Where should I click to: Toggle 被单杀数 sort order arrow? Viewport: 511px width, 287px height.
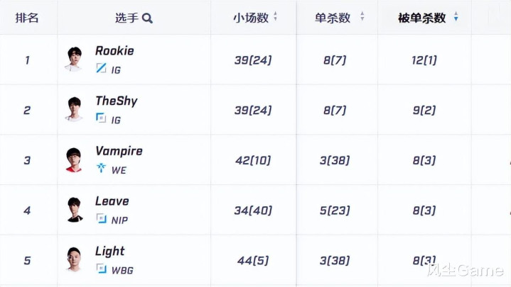(x=456, y=18)
